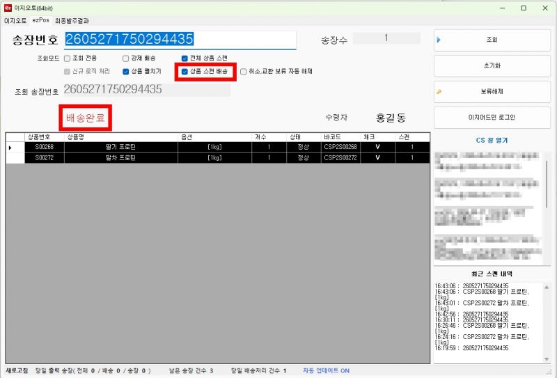Image resolution: width=557 pixels, height=378 pixels.
Task: Select the S00272 product number cell
Action: coord(45,158)
